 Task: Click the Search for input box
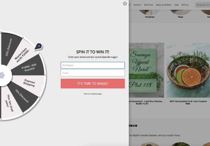(x=203, y=5)
